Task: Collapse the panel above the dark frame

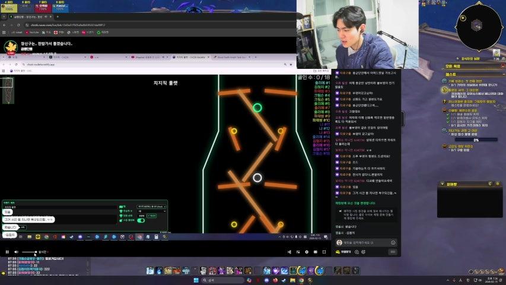Action: click(442, 184)
